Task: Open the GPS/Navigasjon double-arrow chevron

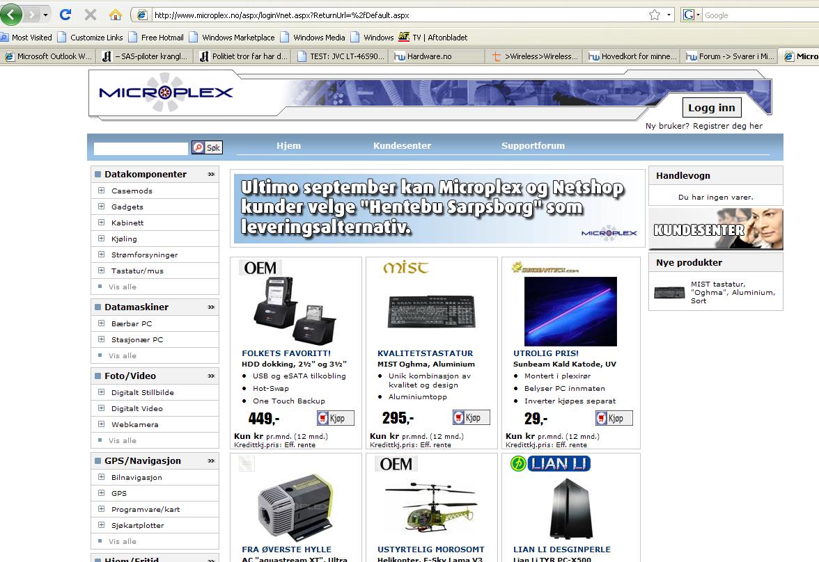Action: pos(211,460)
